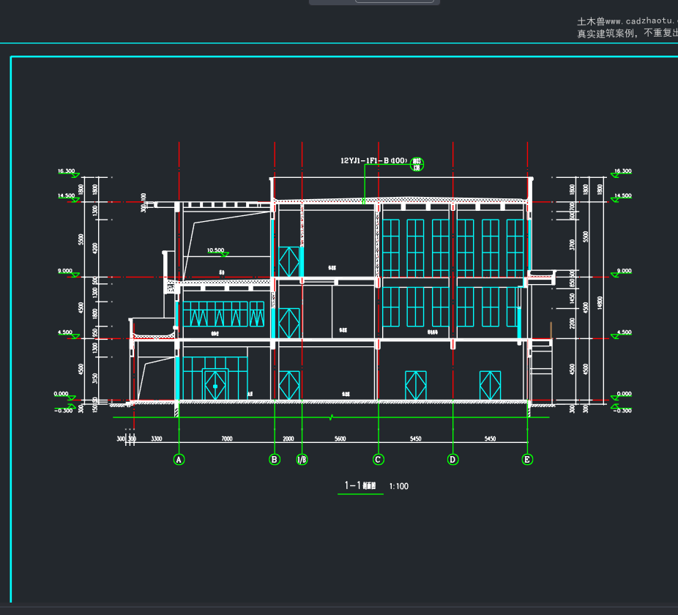Click the 3700 vertical dimension text

click(x=573, y=245)
